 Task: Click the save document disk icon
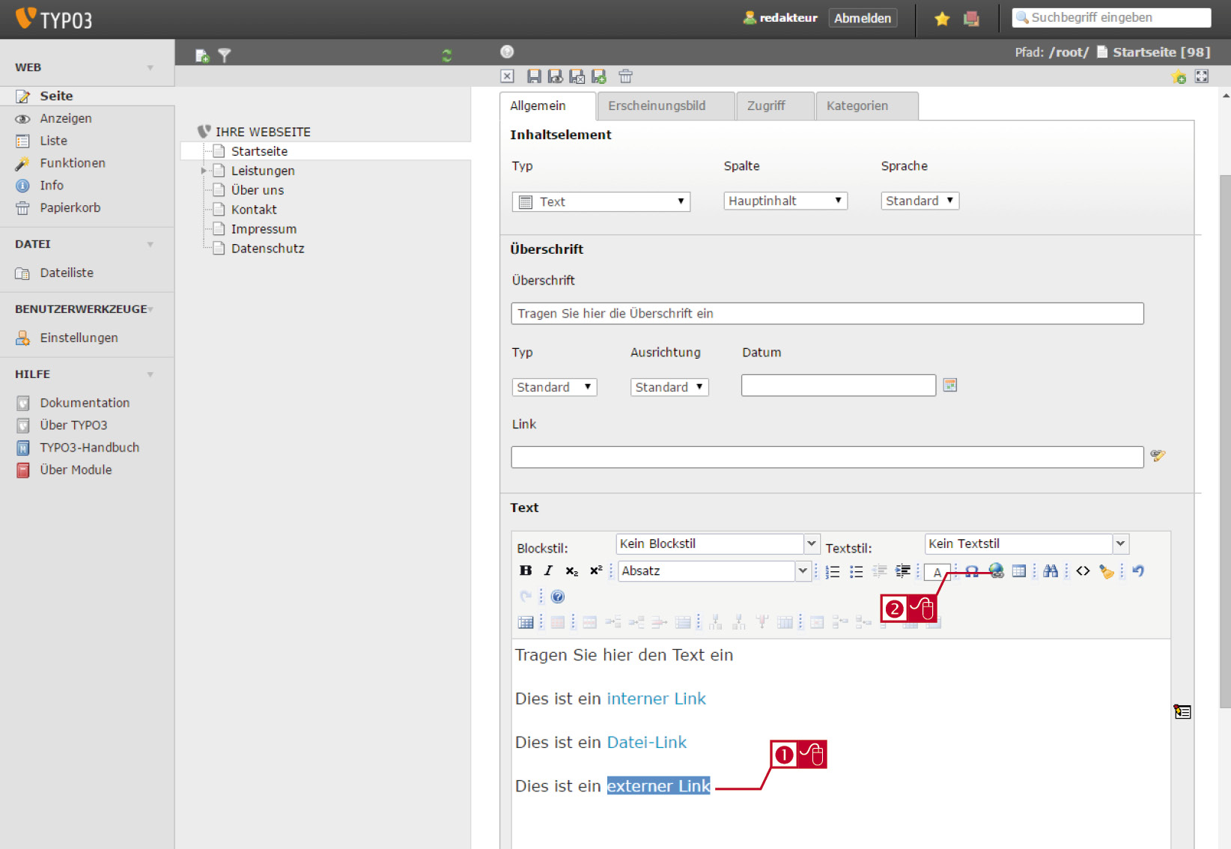tap(534, 76)
